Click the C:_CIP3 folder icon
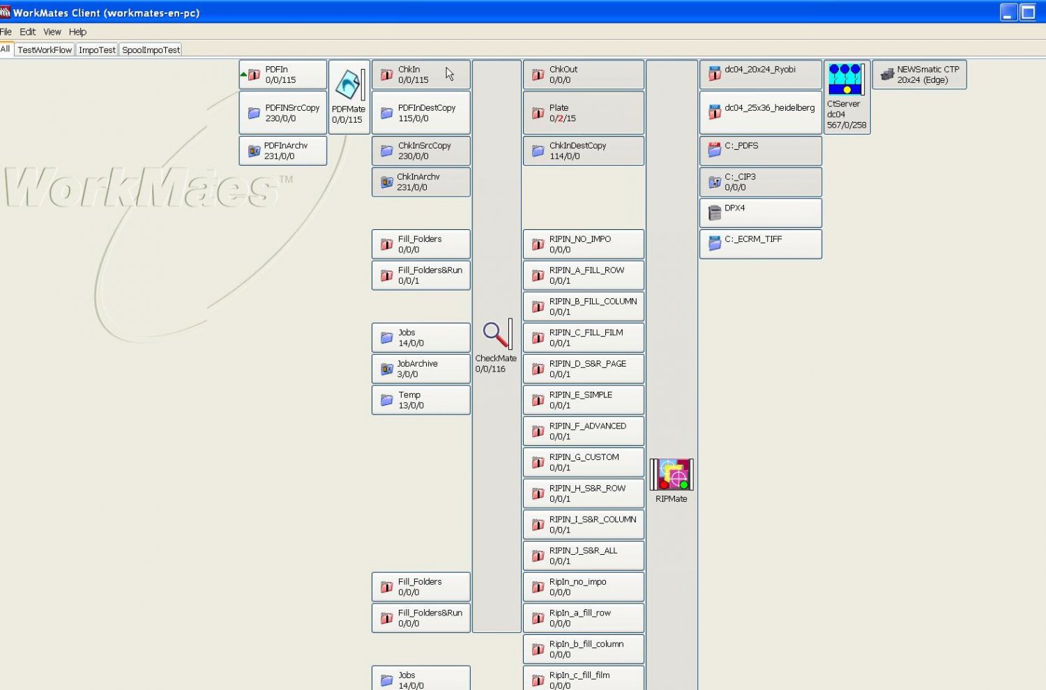1046x690 pixels. 715,182
